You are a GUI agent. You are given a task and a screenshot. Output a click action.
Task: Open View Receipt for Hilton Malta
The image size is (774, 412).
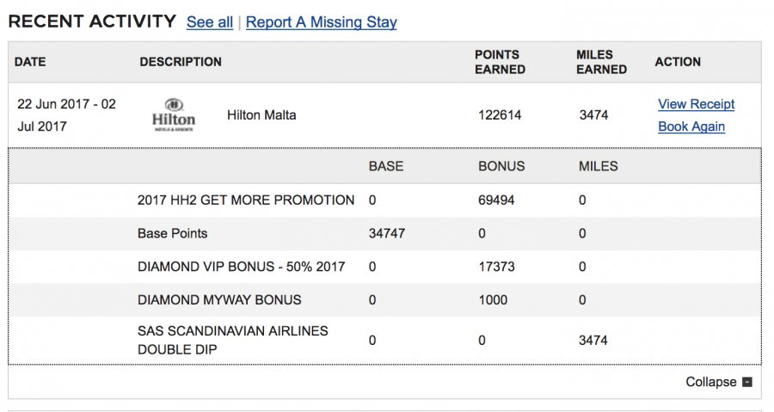pos(696,104)
